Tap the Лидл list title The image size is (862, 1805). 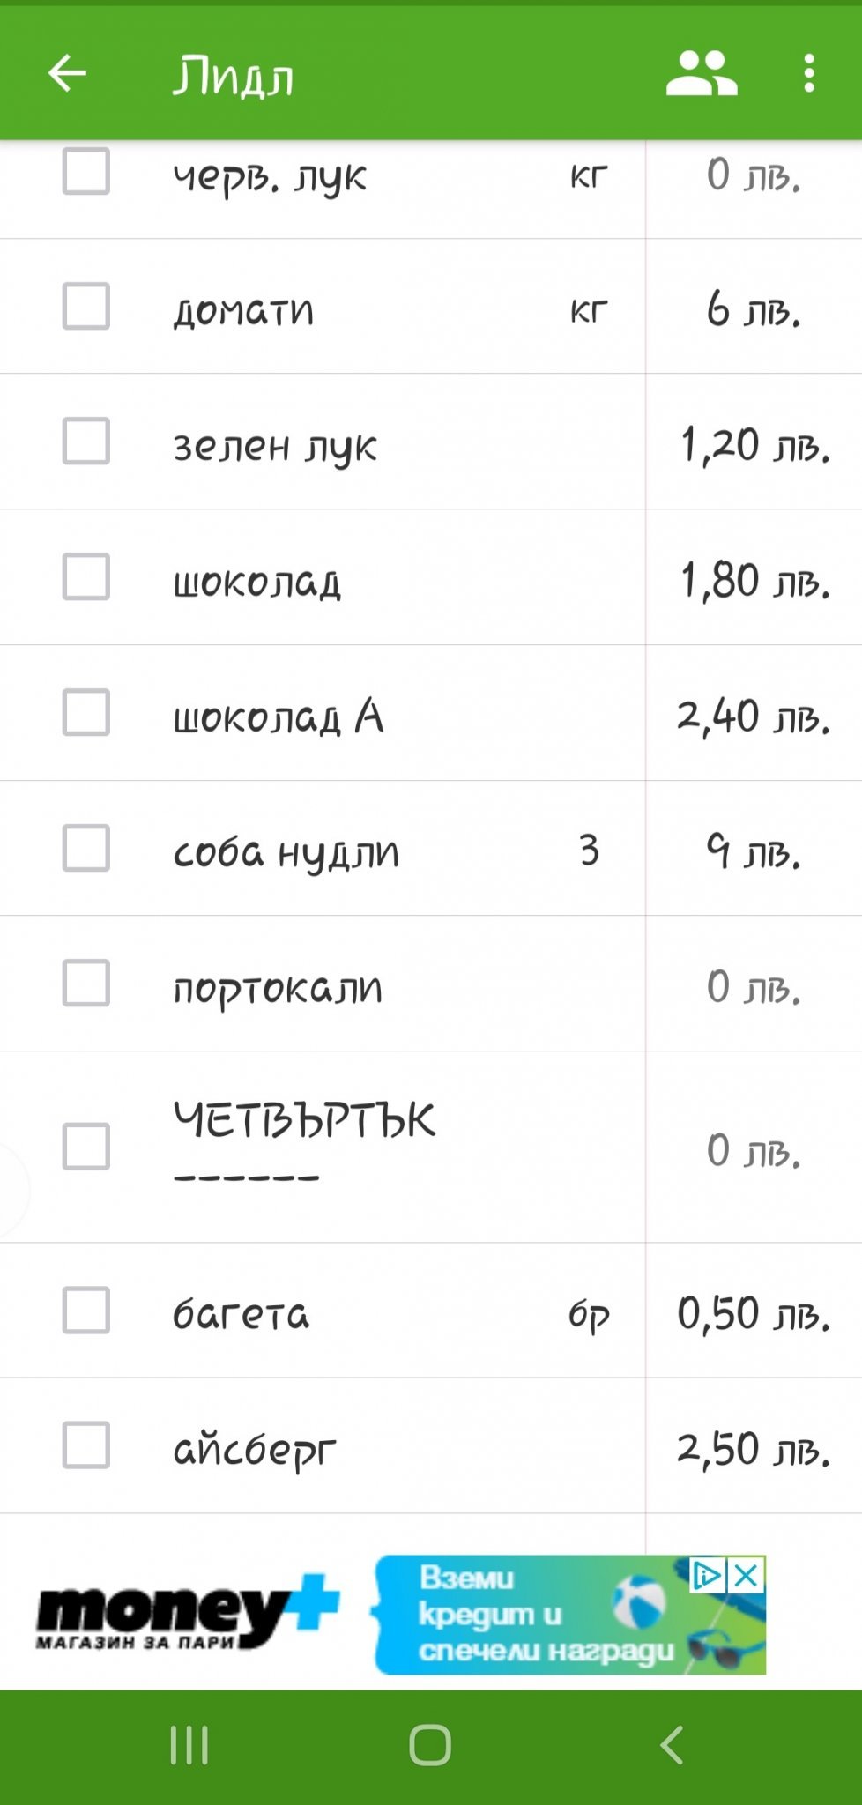234,77
